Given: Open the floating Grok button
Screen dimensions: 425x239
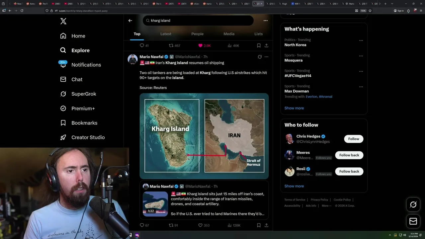Looking at the screenshot, I should [x=413, y=205].
